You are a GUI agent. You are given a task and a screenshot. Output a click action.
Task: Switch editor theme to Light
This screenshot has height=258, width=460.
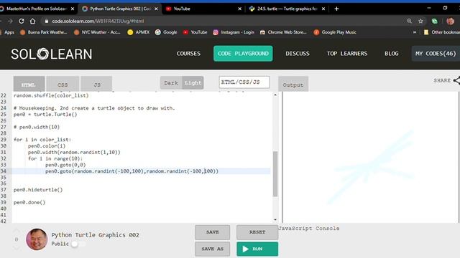click(193, 83)
